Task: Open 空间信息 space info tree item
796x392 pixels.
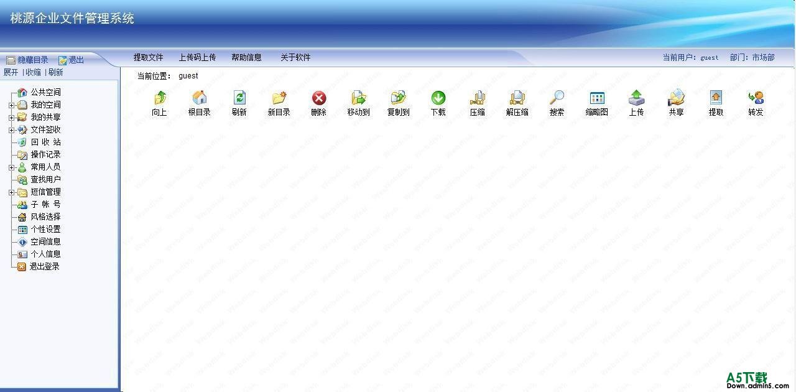Action: [46, 241]
